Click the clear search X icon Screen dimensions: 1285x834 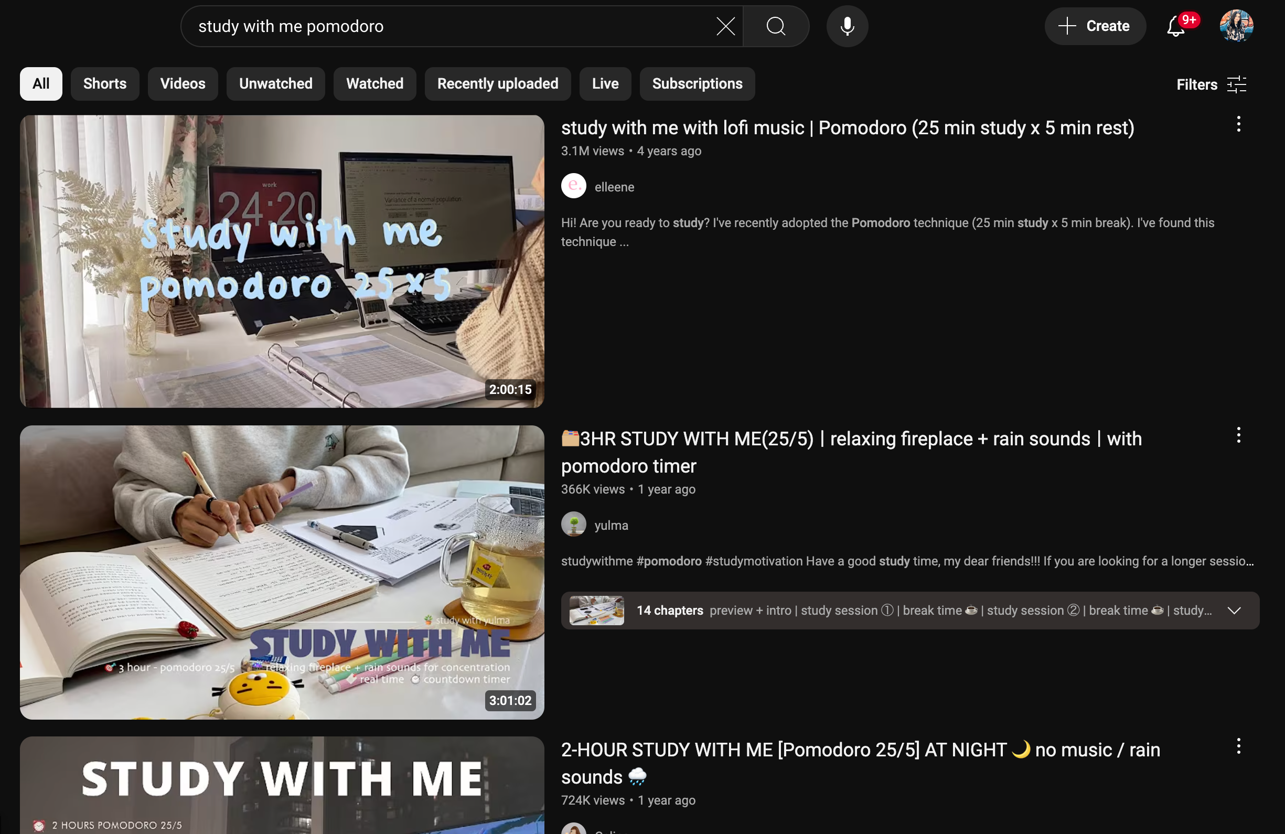[x=726, y=25]
